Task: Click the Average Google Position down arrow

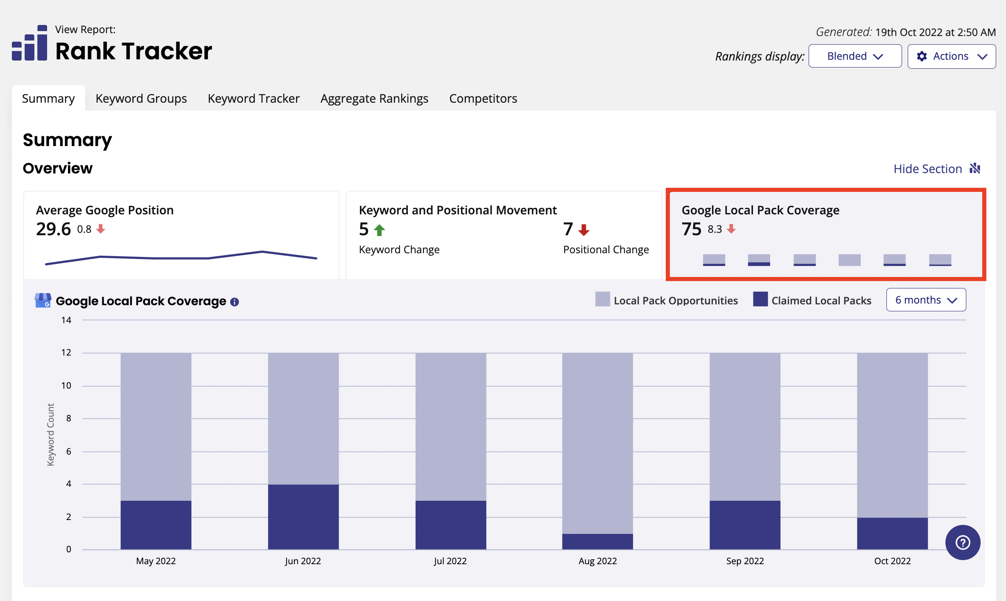Action: click(x=101, y=229)
